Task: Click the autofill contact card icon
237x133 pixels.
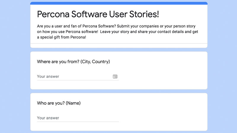Action: (115, 77)
